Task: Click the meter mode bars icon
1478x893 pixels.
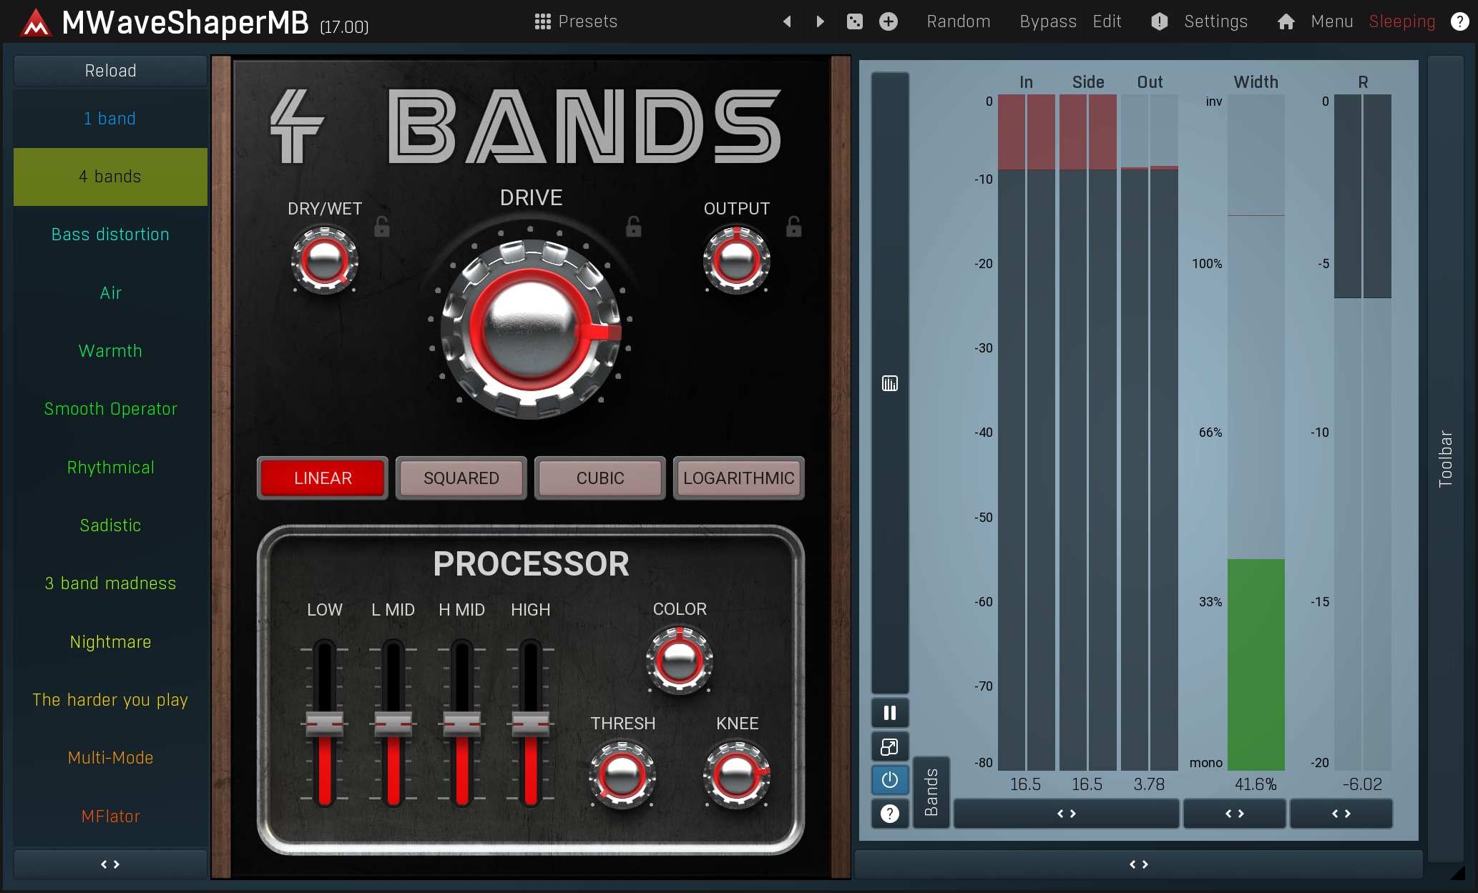Action: click(x=889, y=384)
